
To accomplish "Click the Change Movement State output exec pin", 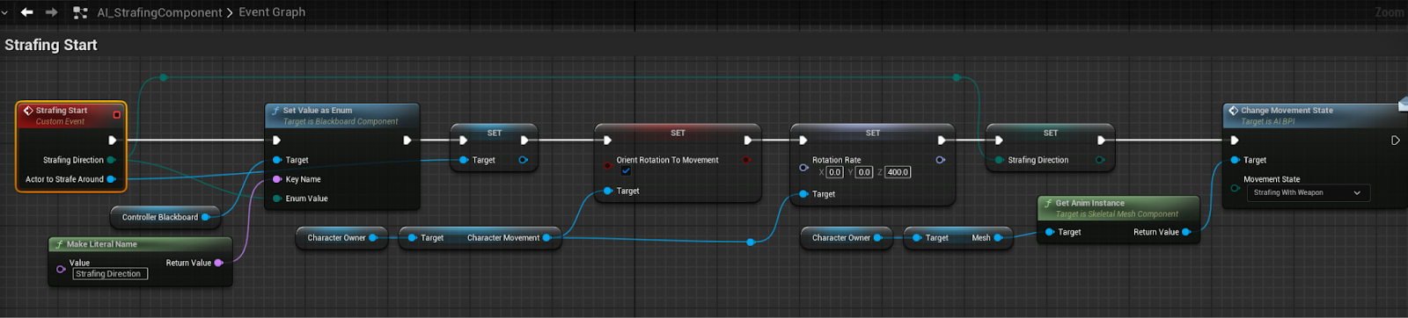I will coord(1395,140).
